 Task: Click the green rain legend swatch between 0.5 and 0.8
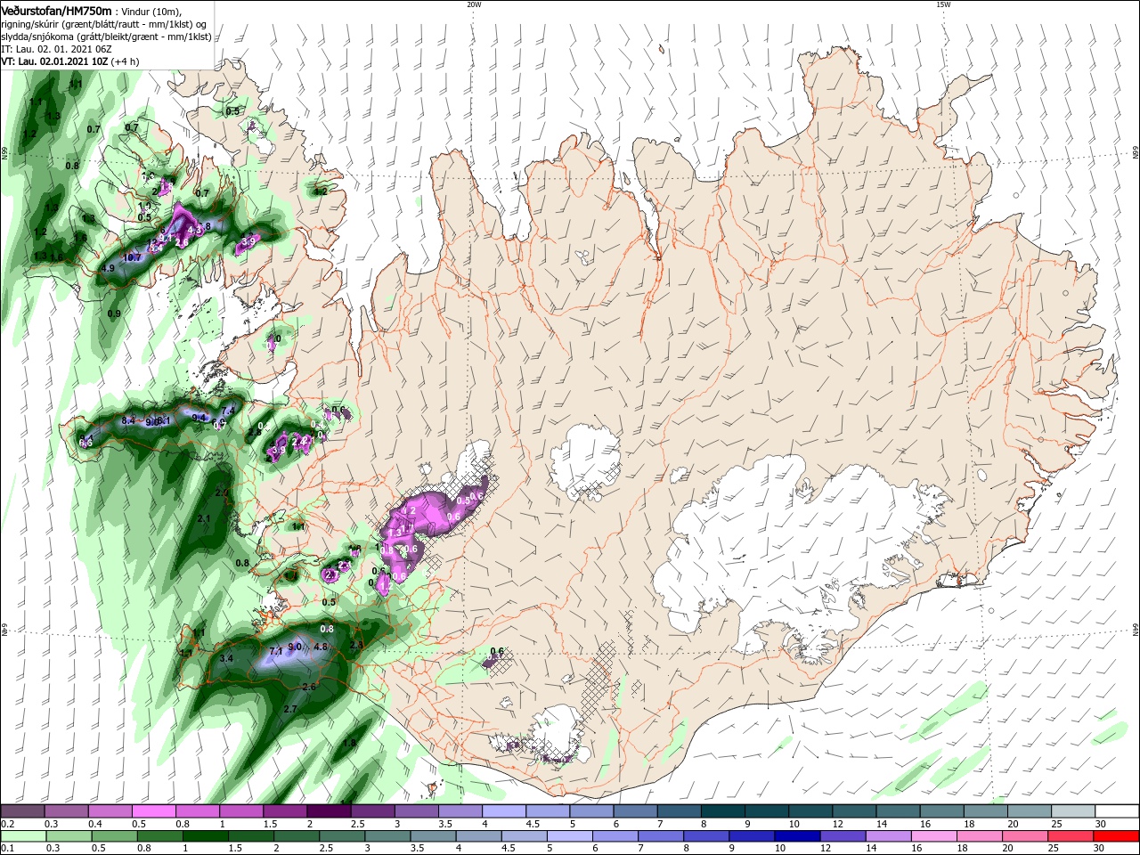[114, 836]
